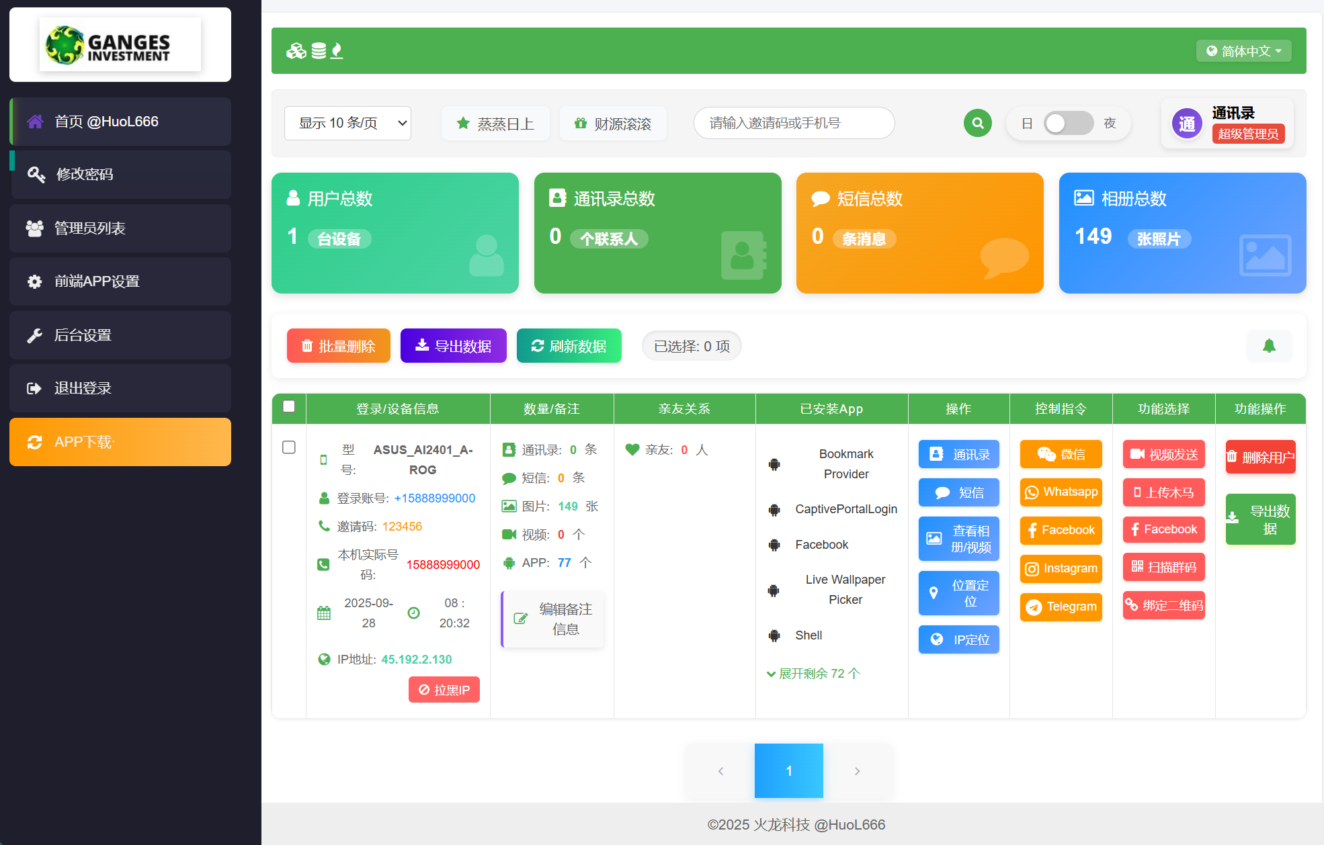
Task: Click the Whatsapp control button
Action: (1061, 492)
